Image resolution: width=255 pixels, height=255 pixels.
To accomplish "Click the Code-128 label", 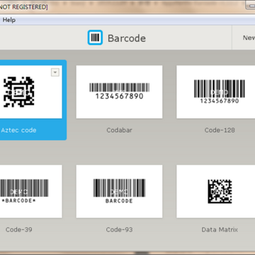I will [220, 130].
